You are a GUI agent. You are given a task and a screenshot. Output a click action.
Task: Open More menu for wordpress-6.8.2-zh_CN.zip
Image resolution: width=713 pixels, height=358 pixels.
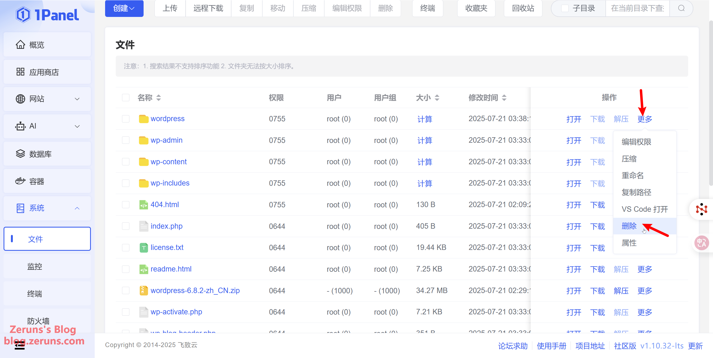[645, 291]
